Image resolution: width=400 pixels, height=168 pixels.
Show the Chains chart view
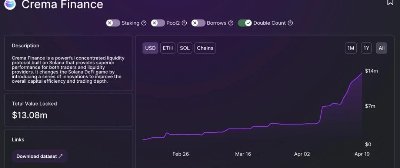pos(205,48)
